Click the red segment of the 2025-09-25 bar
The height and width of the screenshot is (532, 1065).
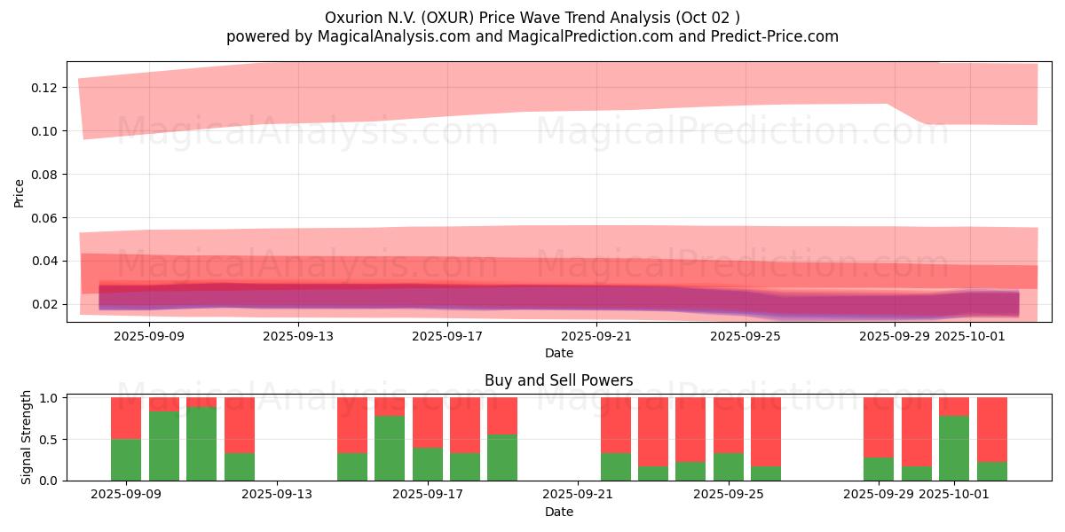(x=728, y=426)
